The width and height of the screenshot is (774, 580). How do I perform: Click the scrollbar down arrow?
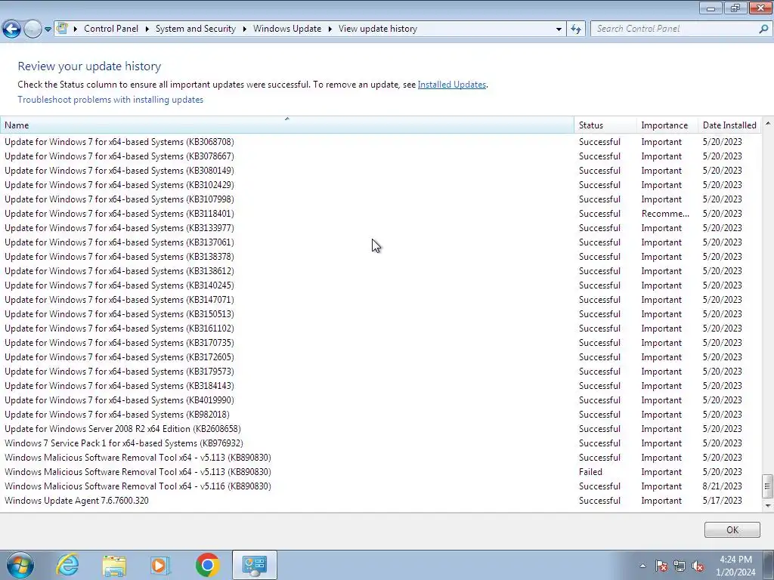click(x=768, y=505)
